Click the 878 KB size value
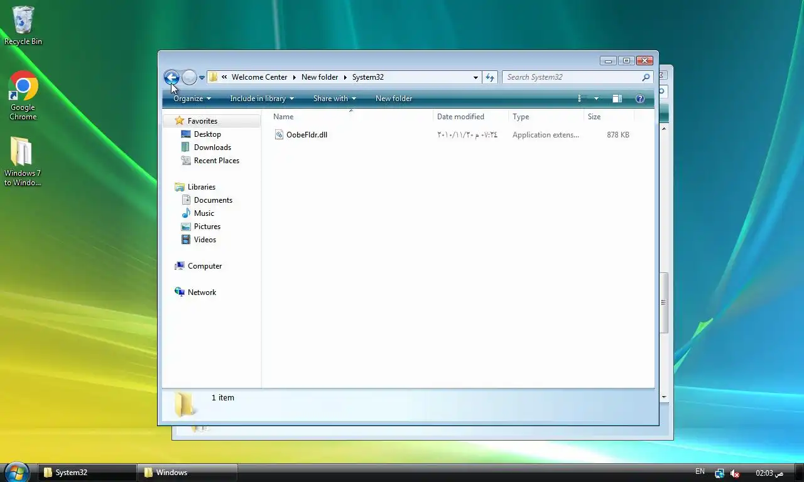The width and height of the screenshot is (804, 482). [x=618, y=135]
